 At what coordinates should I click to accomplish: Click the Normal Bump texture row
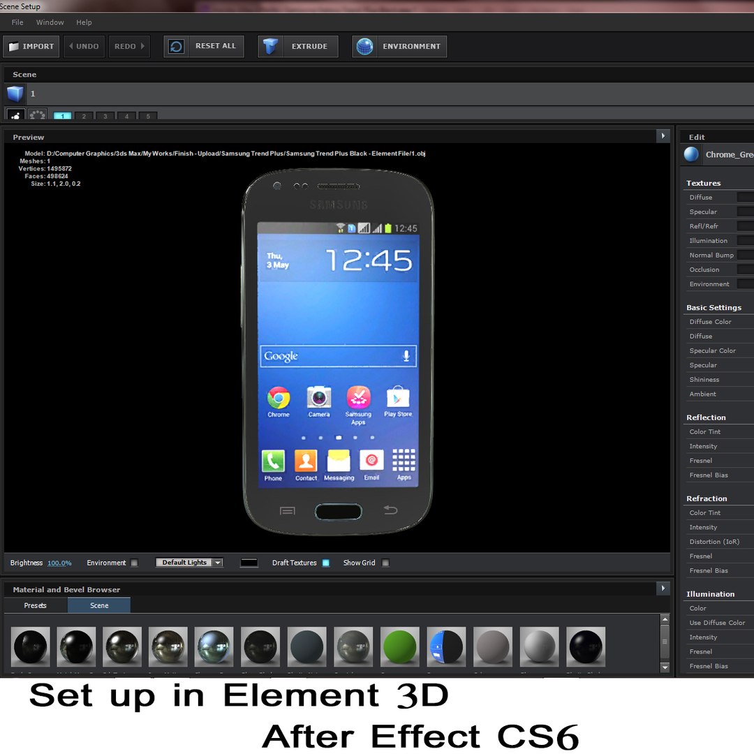tap(718, 255)
